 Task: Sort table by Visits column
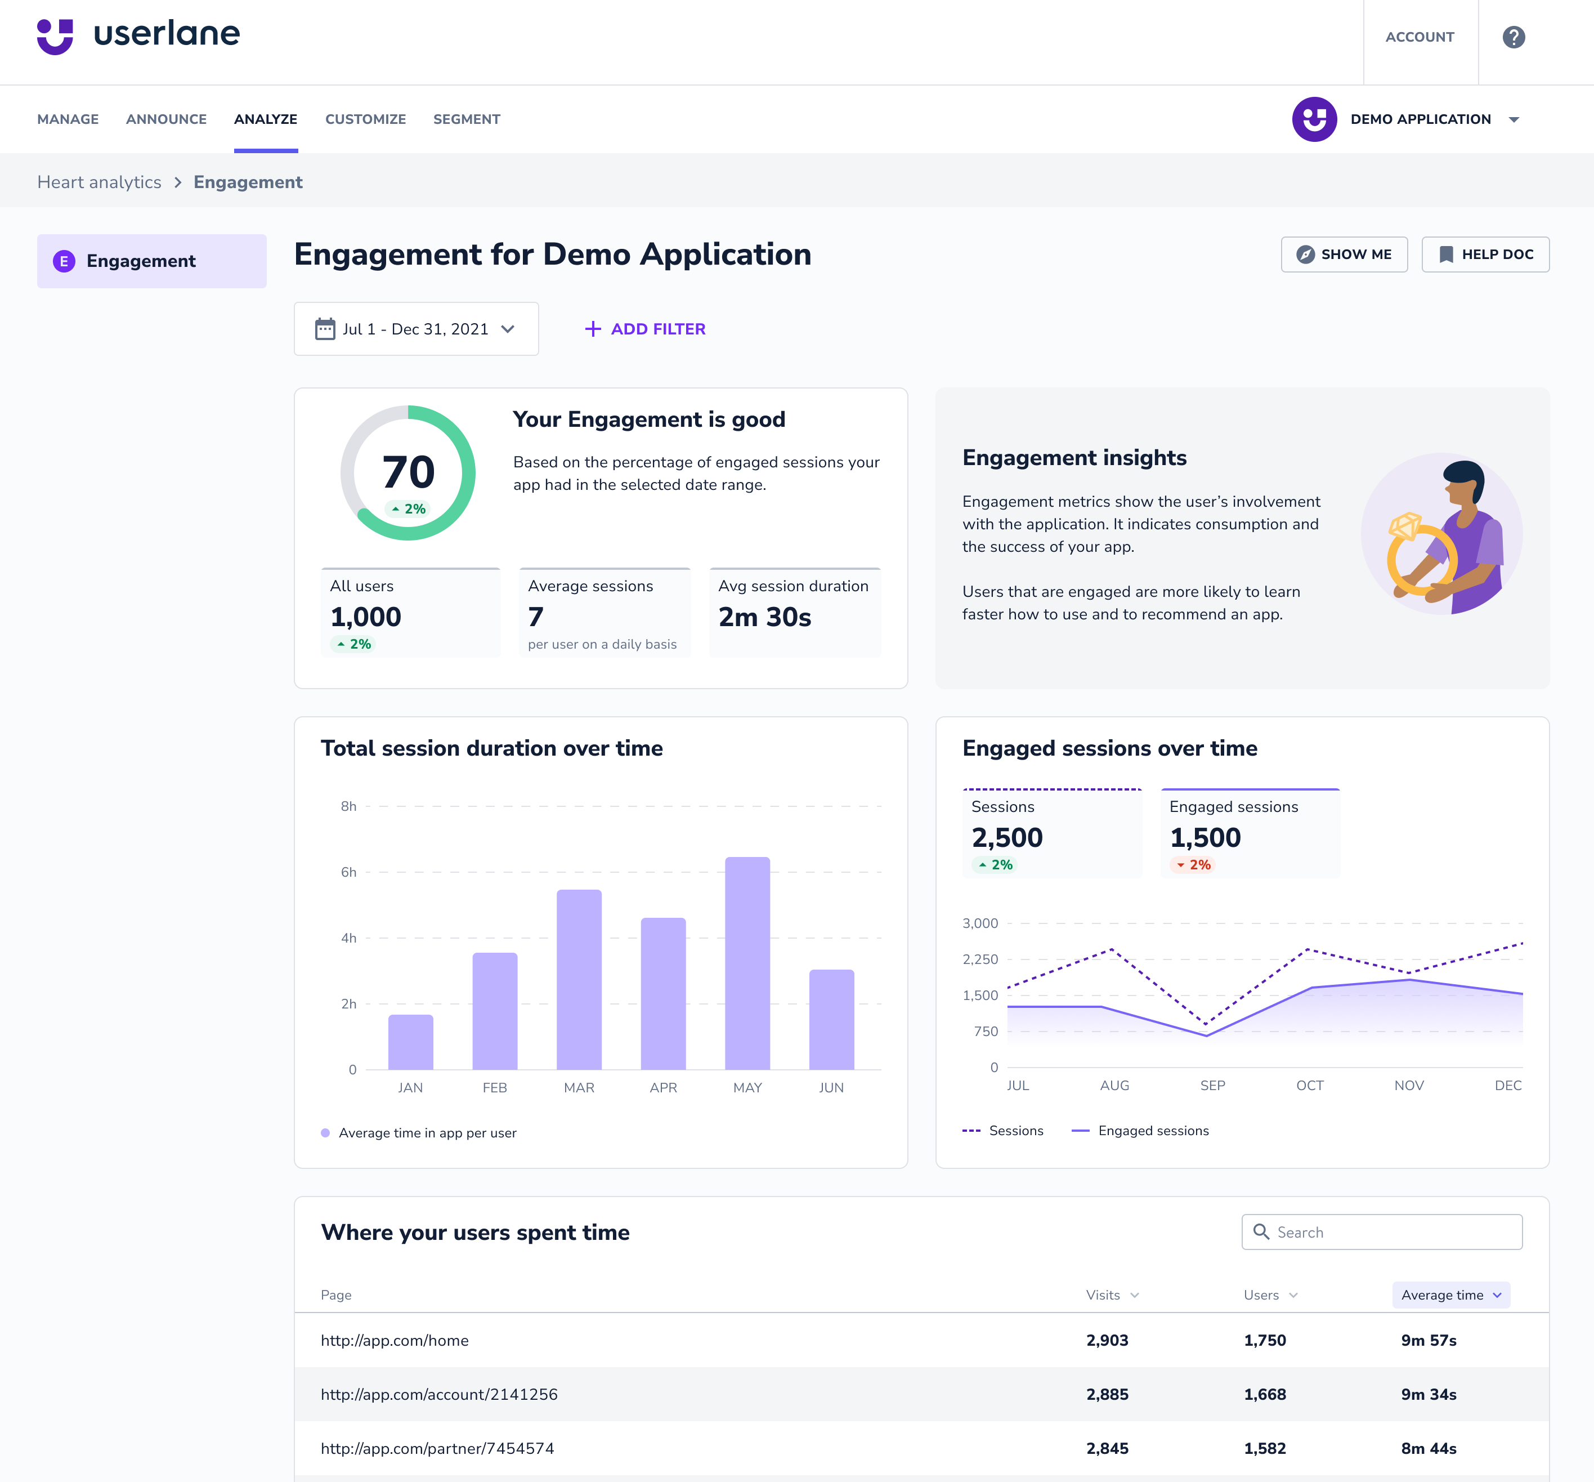click(1111, 1295)
